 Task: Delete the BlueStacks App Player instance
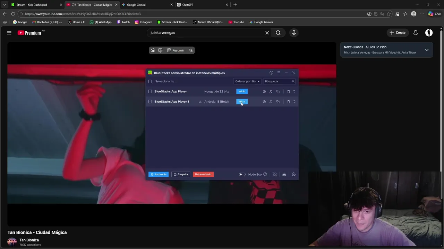coord(288,92)
